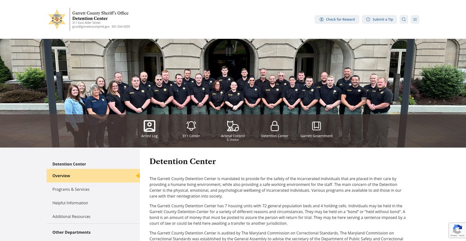
Task: Click the Garrett County Sheriff's Office title
Action: click(x=100, y=13)
